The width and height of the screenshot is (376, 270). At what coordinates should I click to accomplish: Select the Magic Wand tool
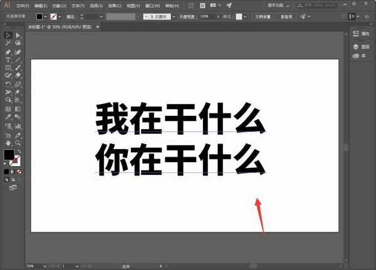8,43
